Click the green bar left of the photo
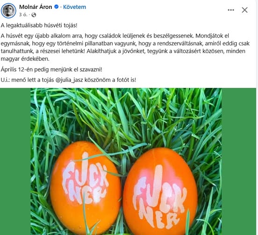Viewport: 258px width, 235px height. [15, 162]
